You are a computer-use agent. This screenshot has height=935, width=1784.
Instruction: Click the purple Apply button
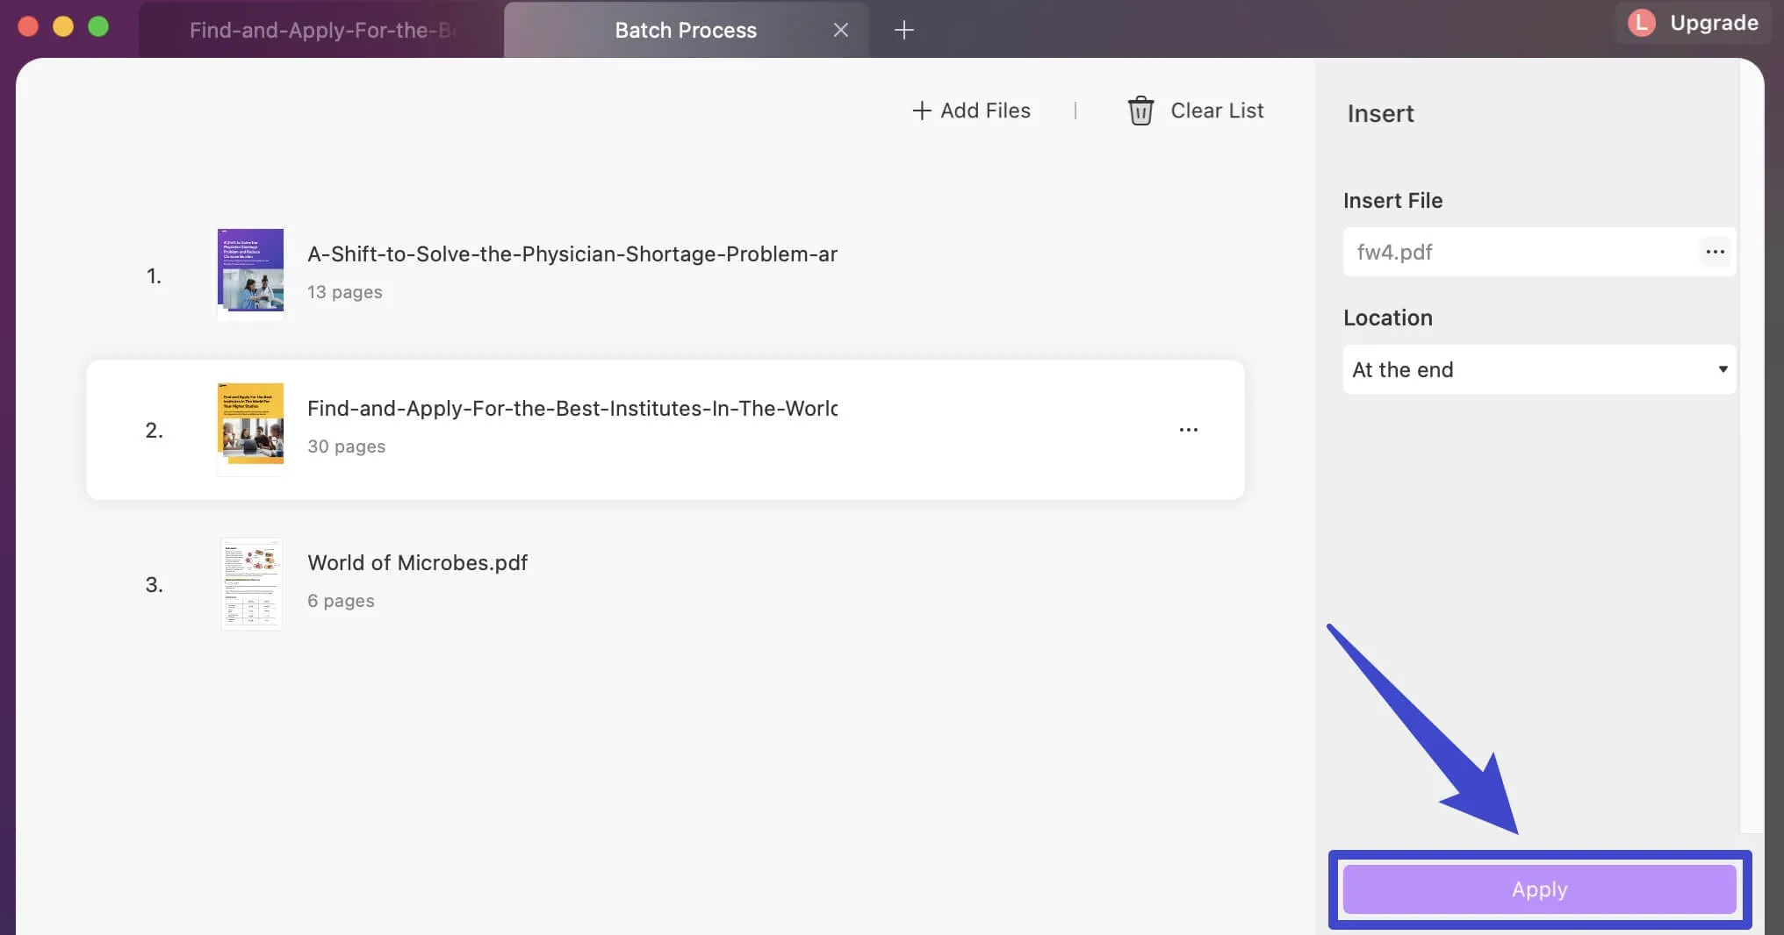pyautogui.click(x=1539, y=889)
